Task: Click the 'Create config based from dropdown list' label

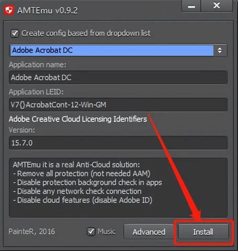Action: [86, 33]
